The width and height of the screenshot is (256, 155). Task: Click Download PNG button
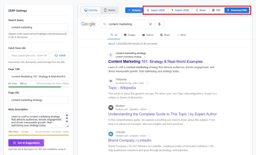click(x=237, y=10)
